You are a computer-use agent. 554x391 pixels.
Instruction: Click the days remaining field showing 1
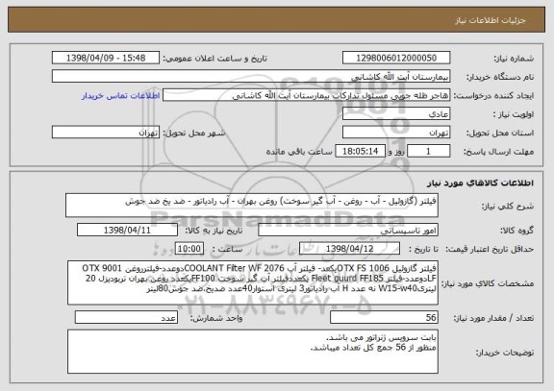[x=429, y=152]
